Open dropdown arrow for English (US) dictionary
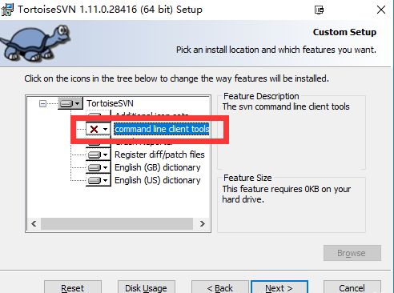The height and width of the screenshot is (293, 394). [106, 180]
